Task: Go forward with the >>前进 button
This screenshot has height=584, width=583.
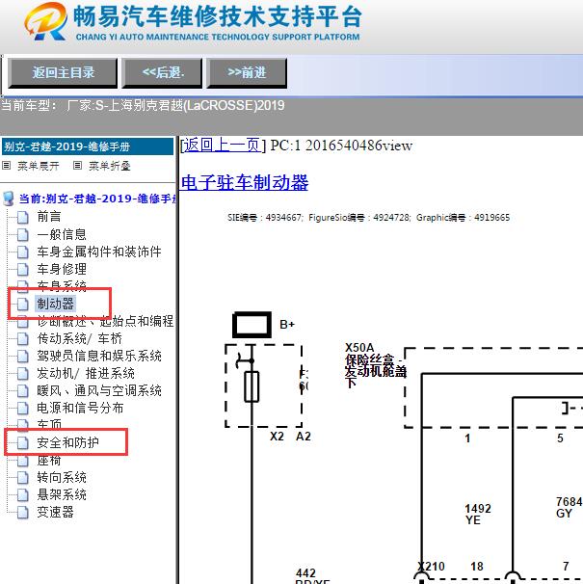Action: 247,72
